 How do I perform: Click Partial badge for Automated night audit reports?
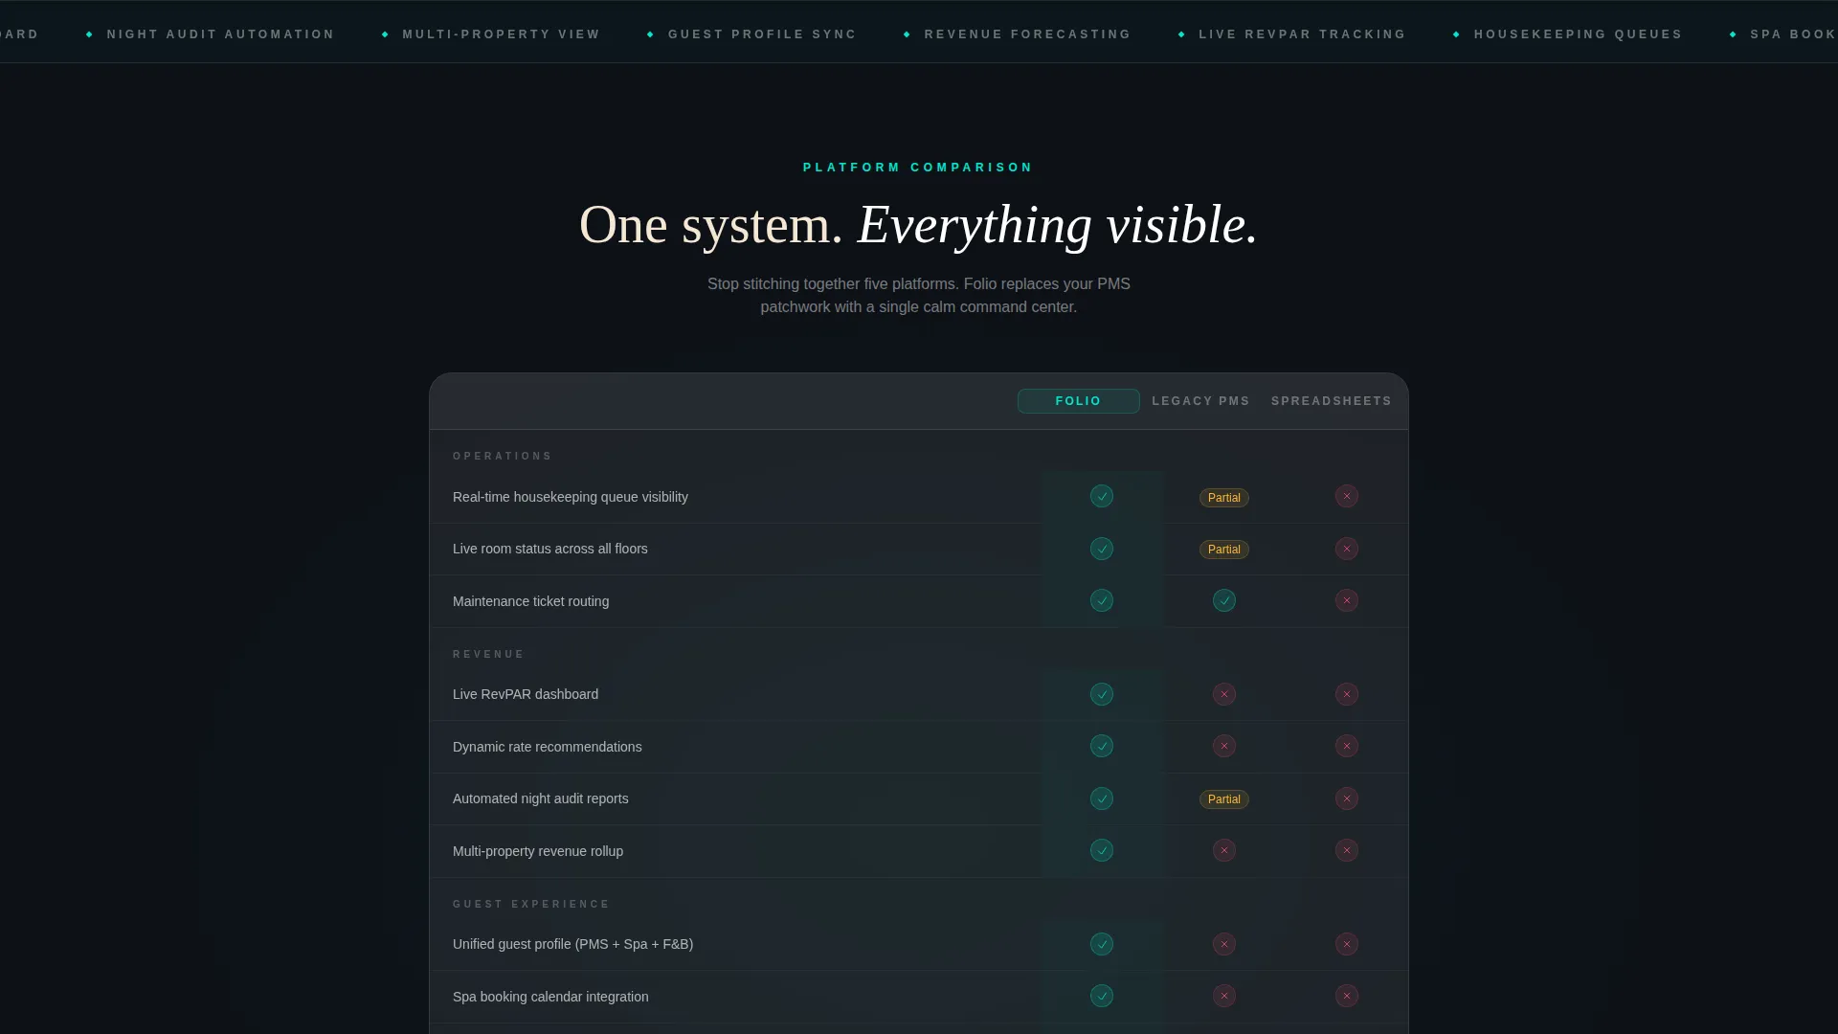coord(1224,799)
